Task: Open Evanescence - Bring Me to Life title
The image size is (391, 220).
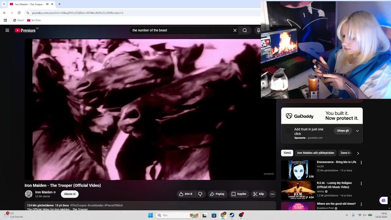Action: pos(337,162)
